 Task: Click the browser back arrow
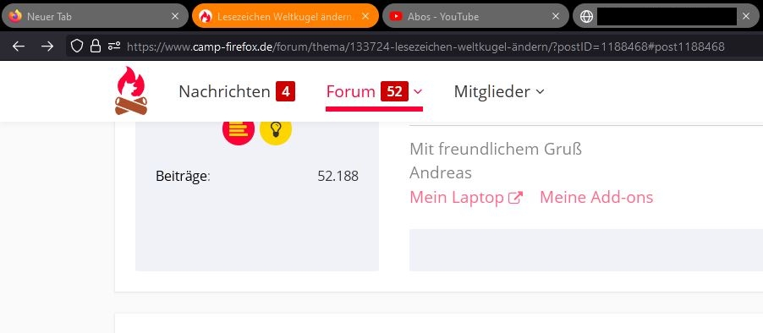[x=19, y=46]
